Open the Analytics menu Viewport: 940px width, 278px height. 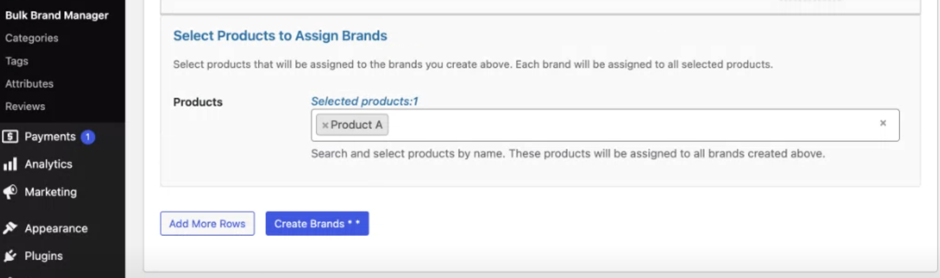[48, 164]
